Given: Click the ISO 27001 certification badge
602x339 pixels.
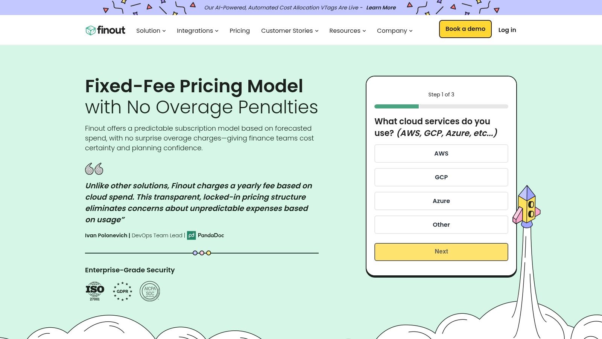Looking at the screenshot, I should click(95, 291).
